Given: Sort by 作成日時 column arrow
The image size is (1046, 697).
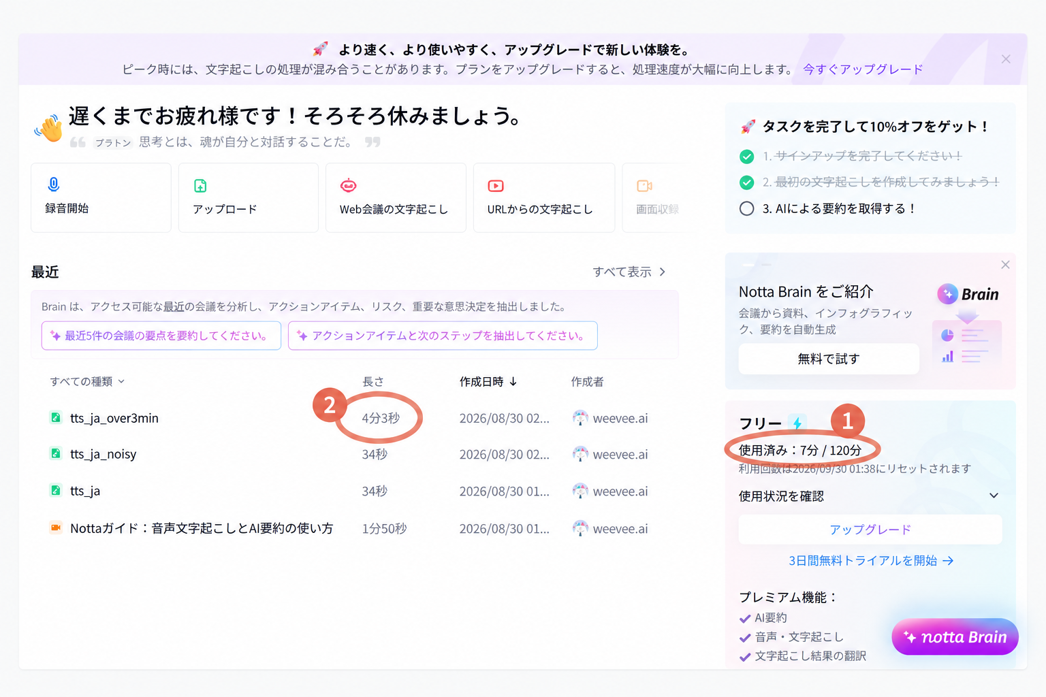Looking at the screenshot, I should point(513,381).
